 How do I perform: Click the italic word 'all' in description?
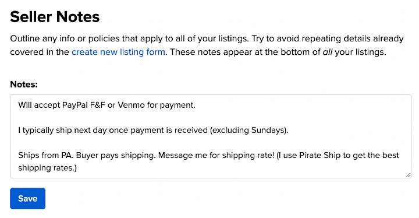pyautogui.click(x=328, y=52)
